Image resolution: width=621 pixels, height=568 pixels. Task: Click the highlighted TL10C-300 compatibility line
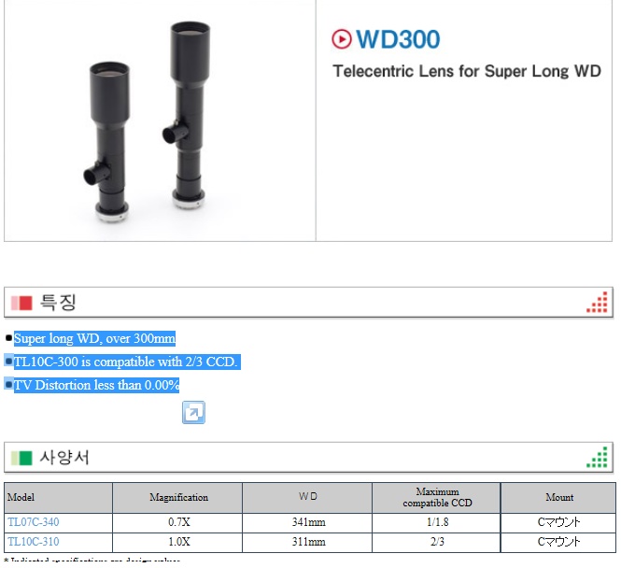point(126,362)
